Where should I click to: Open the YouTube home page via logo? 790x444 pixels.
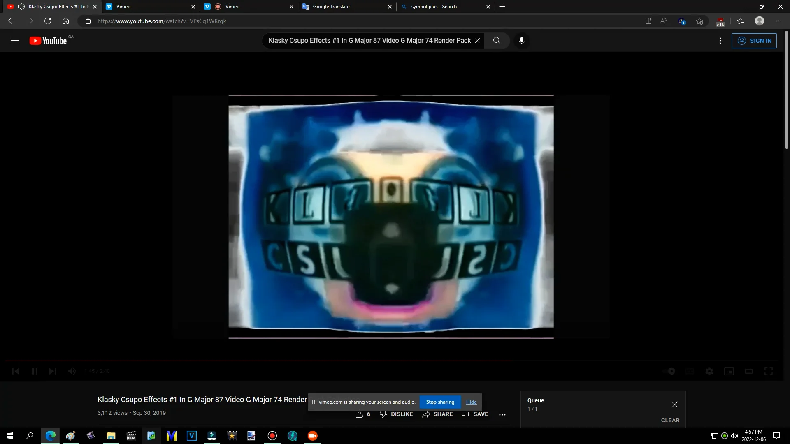[x=47, y=40]
